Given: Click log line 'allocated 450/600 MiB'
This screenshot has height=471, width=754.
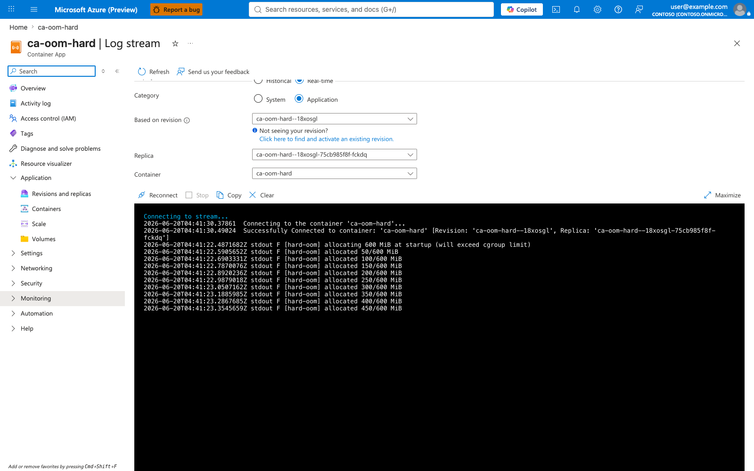Looking at the screenshot, I should click(x=273, y=309).
